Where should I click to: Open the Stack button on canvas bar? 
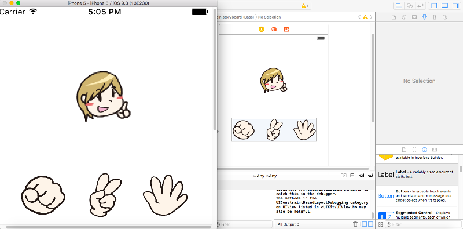pos(343,175)
